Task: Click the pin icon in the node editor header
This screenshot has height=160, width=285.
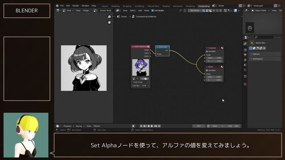Action: (x=180, y=11)
